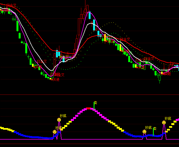Click the large green candlestick on the left decline

[x=17, y=26]
